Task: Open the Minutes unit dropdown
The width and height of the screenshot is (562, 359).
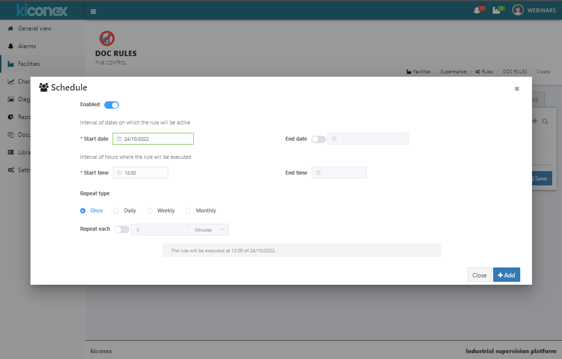Action: (x=208, y=230)
